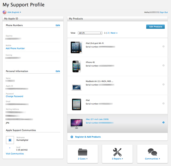This screenshot has height=166, width=171.
Task: Click the Communities speech bubbles icon
Action: click(x=152, y=152)
